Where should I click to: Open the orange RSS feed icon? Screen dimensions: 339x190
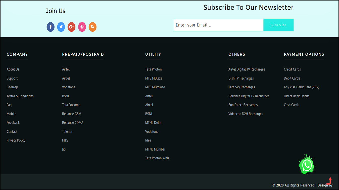[92, 27]
